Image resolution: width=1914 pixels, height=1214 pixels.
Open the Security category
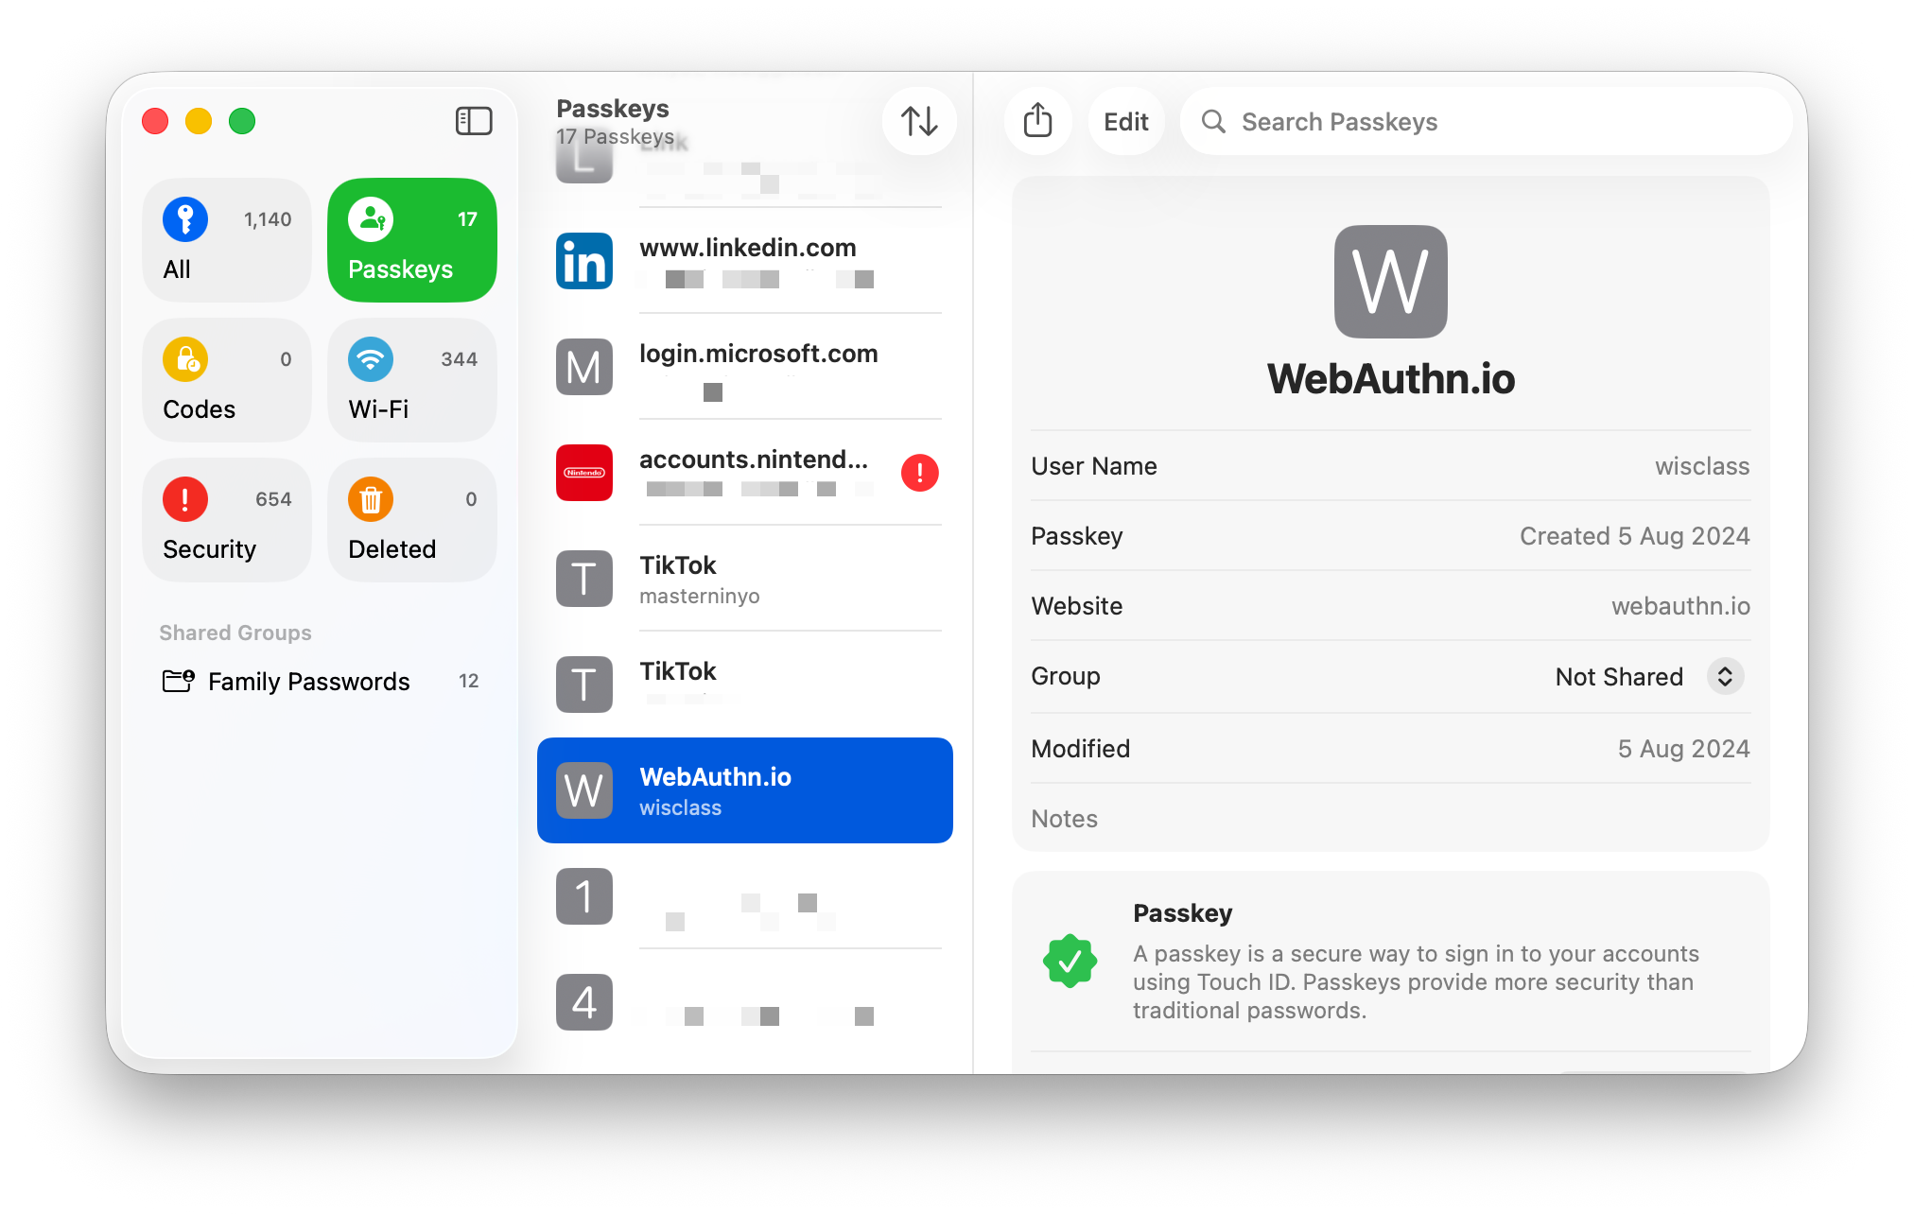tap(227, 520)
